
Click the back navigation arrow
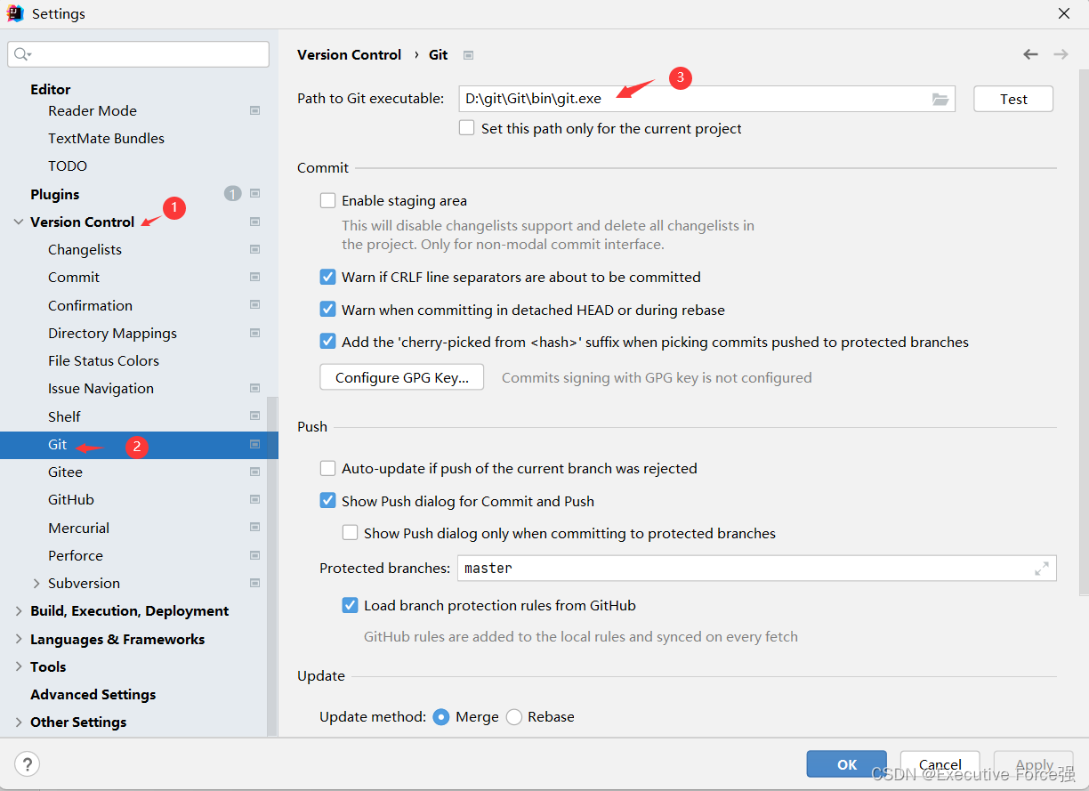[1030, 54]
